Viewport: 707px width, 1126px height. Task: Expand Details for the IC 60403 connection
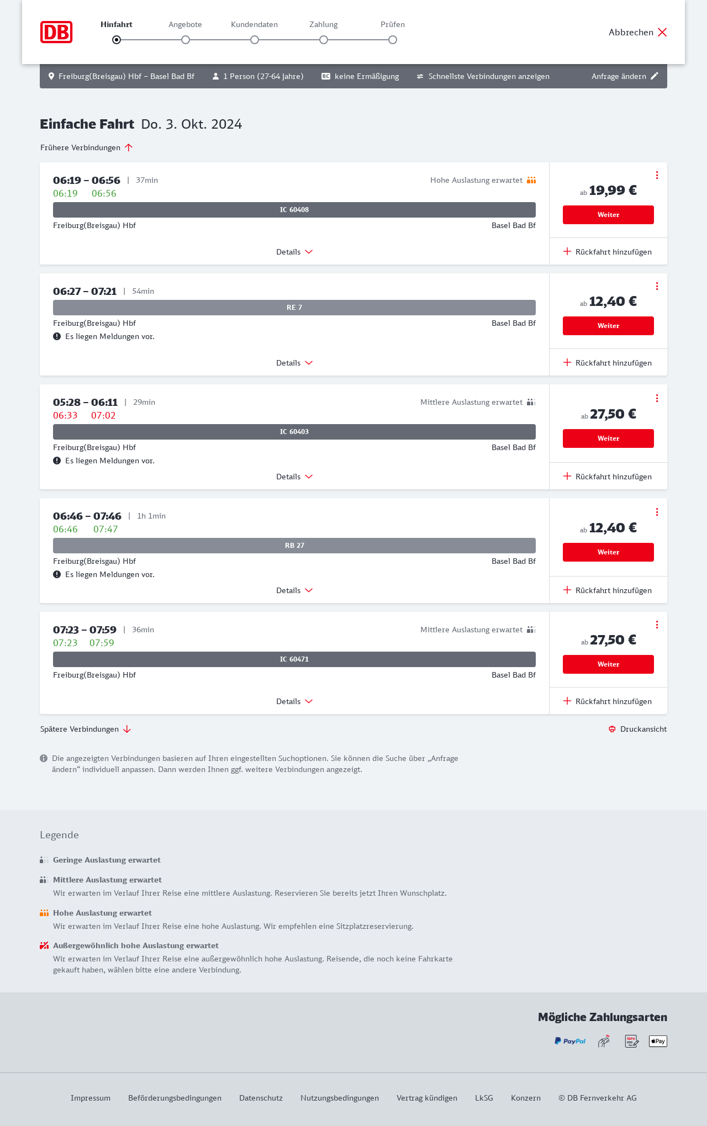[294, 477]
